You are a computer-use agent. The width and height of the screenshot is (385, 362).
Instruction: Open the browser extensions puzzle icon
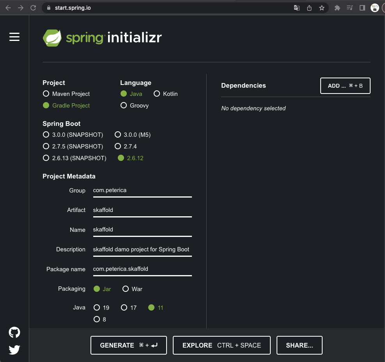337,8
